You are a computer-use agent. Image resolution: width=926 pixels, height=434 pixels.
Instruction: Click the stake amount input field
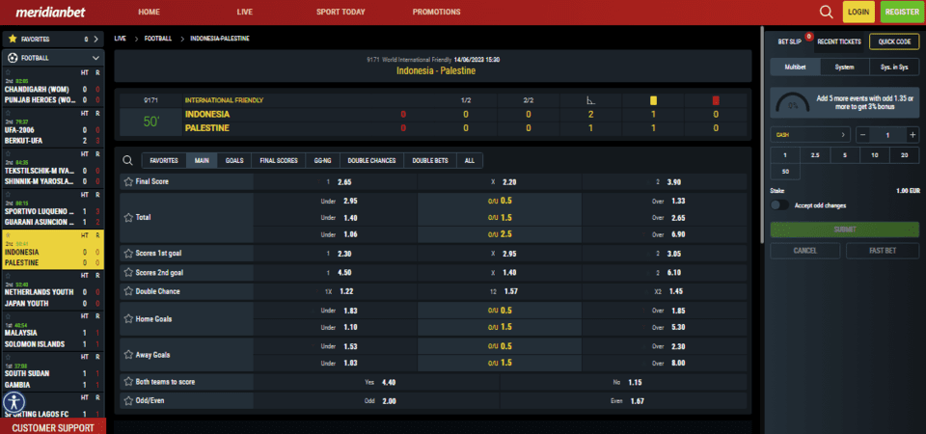[x=887, y=135]
